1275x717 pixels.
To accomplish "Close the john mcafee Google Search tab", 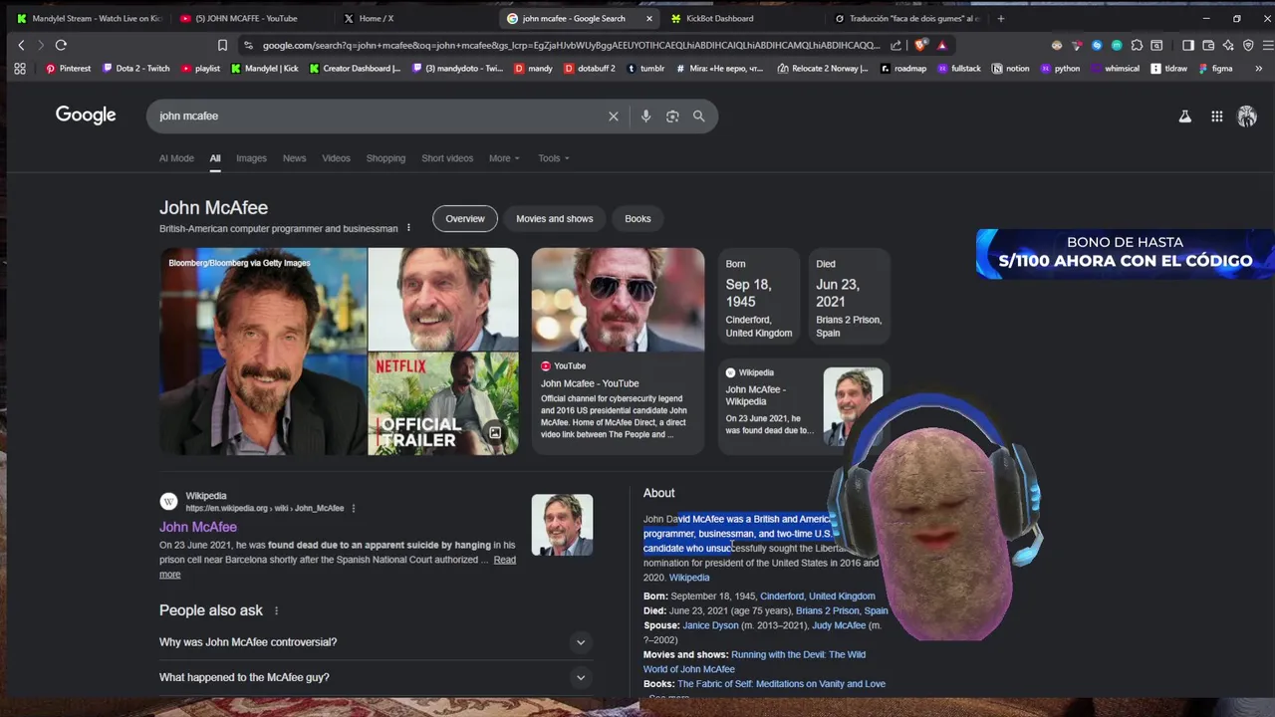I will pyautogui.click(x=649, y=18).
